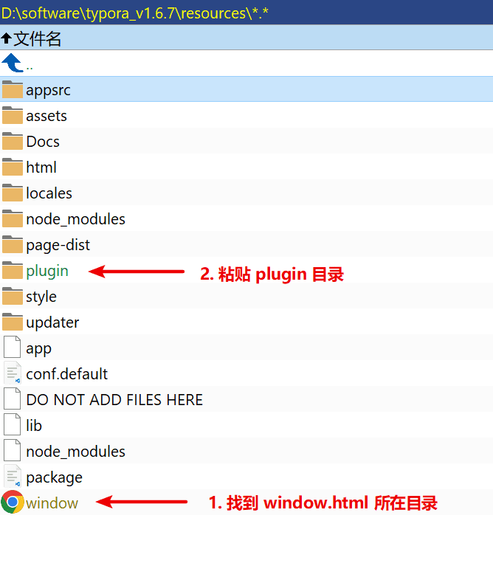Viewport: 493px width, 566px height.
Task: Select the style folder name
Action: 41,297
